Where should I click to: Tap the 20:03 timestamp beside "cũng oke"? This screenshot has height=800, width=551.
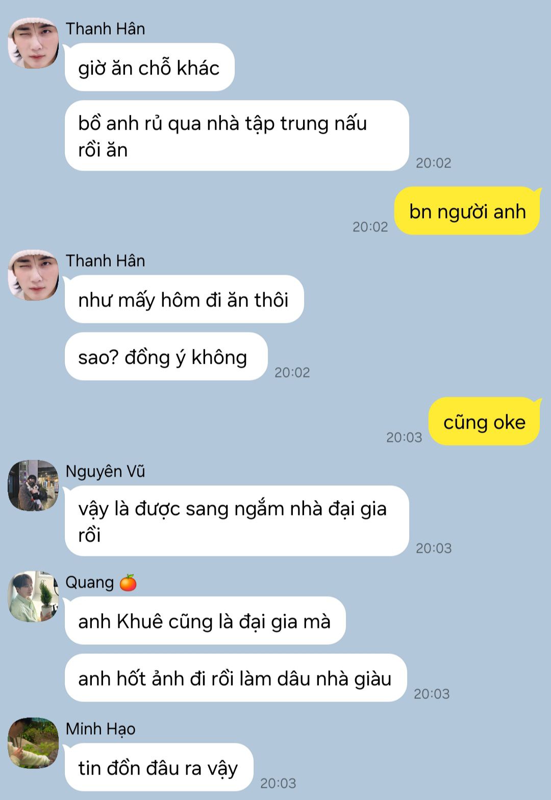coord(404,437)
